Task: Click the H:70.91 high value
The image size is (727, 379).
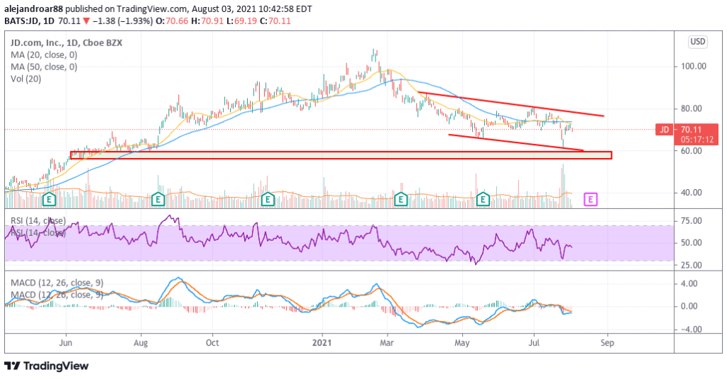Action: (x=206, y=21)
